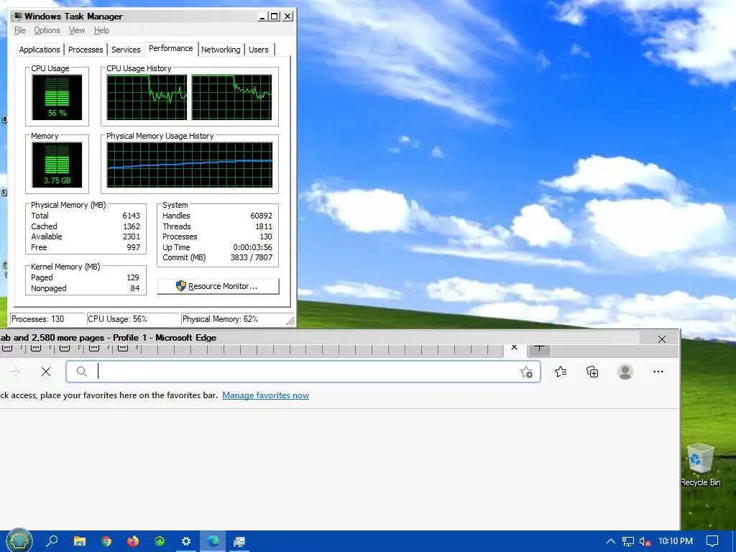Open the notification center icon

pos(712,541)
